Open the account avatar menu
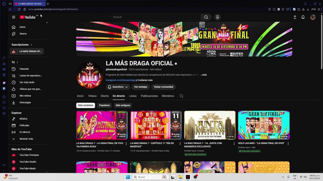 click(x=313, y=17)
